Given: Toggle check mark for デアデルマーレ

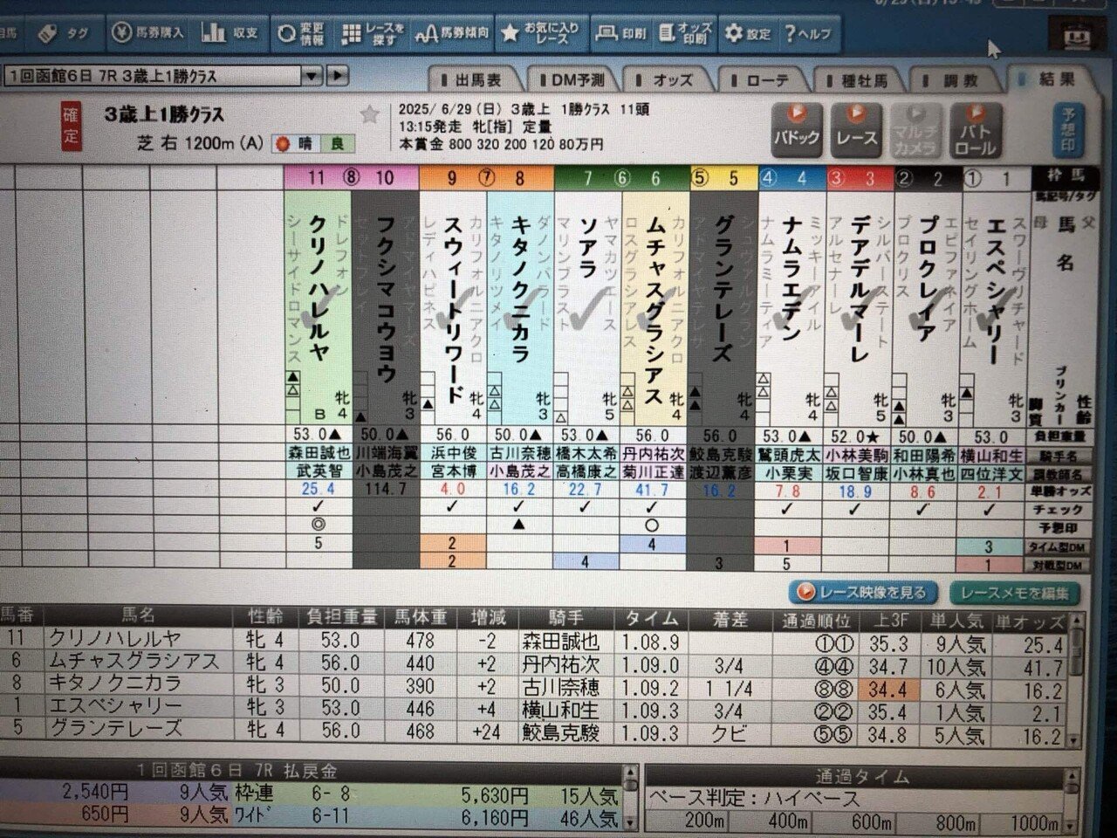Looking at the screenshot, I should (x=855, y=509).
